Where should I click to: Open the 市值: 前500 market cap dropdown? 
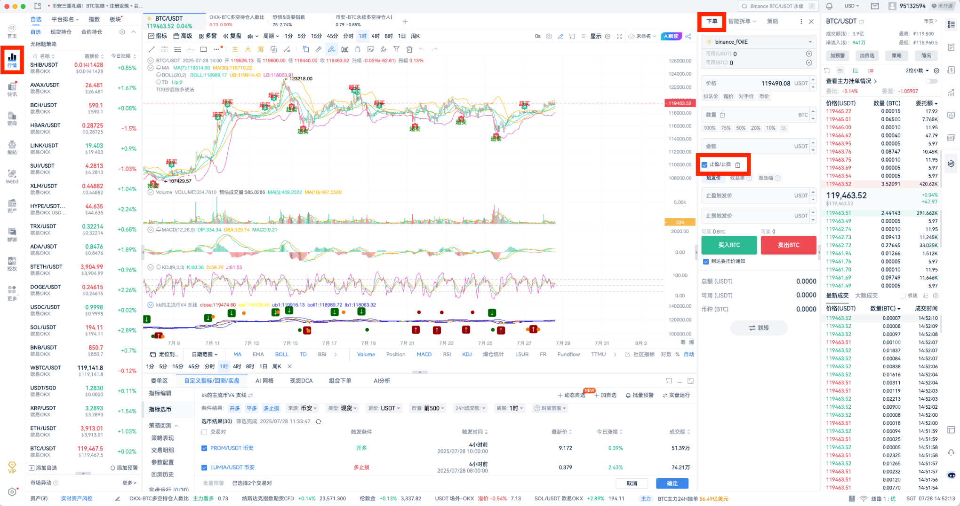(x=428, y=408)
